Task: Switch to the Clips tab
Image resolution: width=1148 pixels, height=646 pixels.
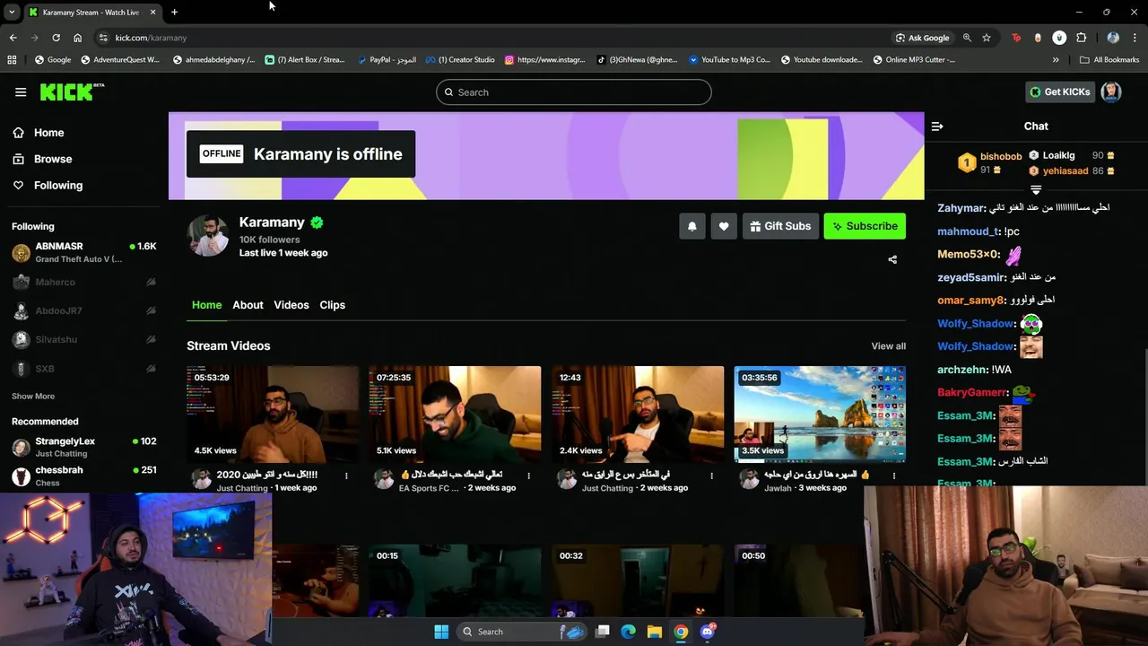Action: point(333,305)
